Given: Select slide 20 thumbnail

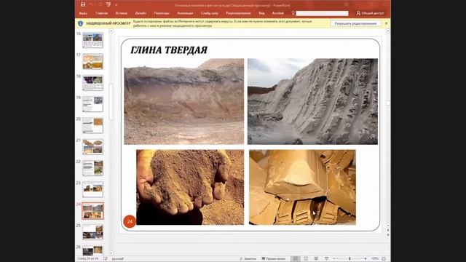Looking at the screenshot, I should (92, 125).
